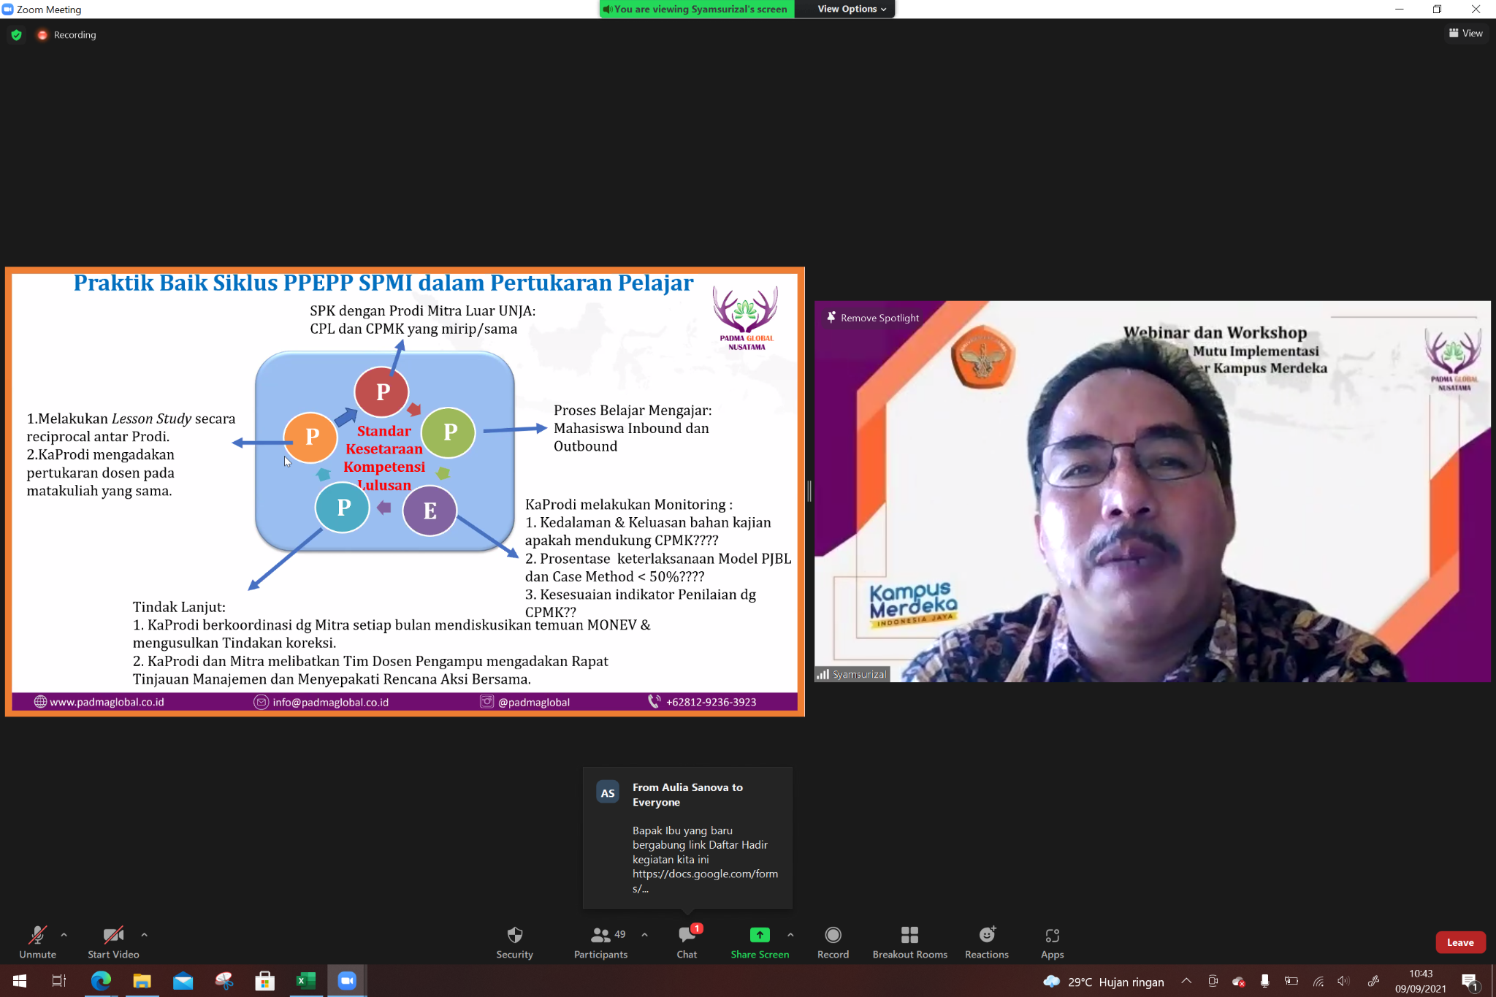Click the Zoom icon in the taskbar
The width and height of the screenshot is (1496, 997).
347,981
